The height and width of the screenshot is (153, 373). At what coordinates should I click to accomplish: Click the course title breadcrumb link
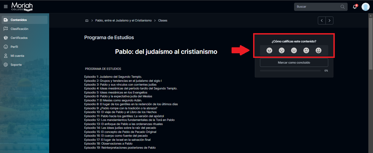(x=123, y=21)
